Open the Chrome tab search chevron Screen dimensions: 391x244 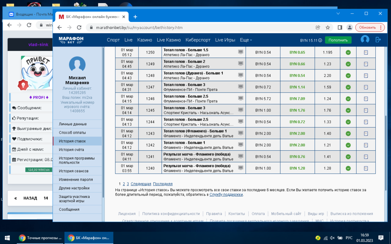(338, 14)
